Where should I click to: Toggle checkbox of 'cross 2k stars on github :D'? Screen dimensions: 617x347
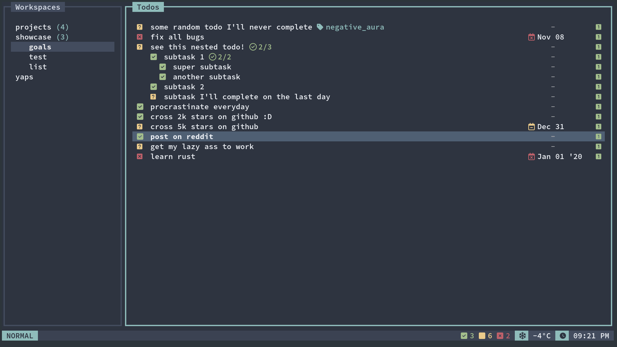(x=140, y=117)
